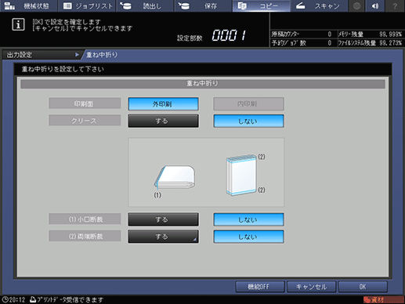Click the 重ね中折り breadcrumb tab
The height and width of the screenshot is (304, 405).
[102, 55]
